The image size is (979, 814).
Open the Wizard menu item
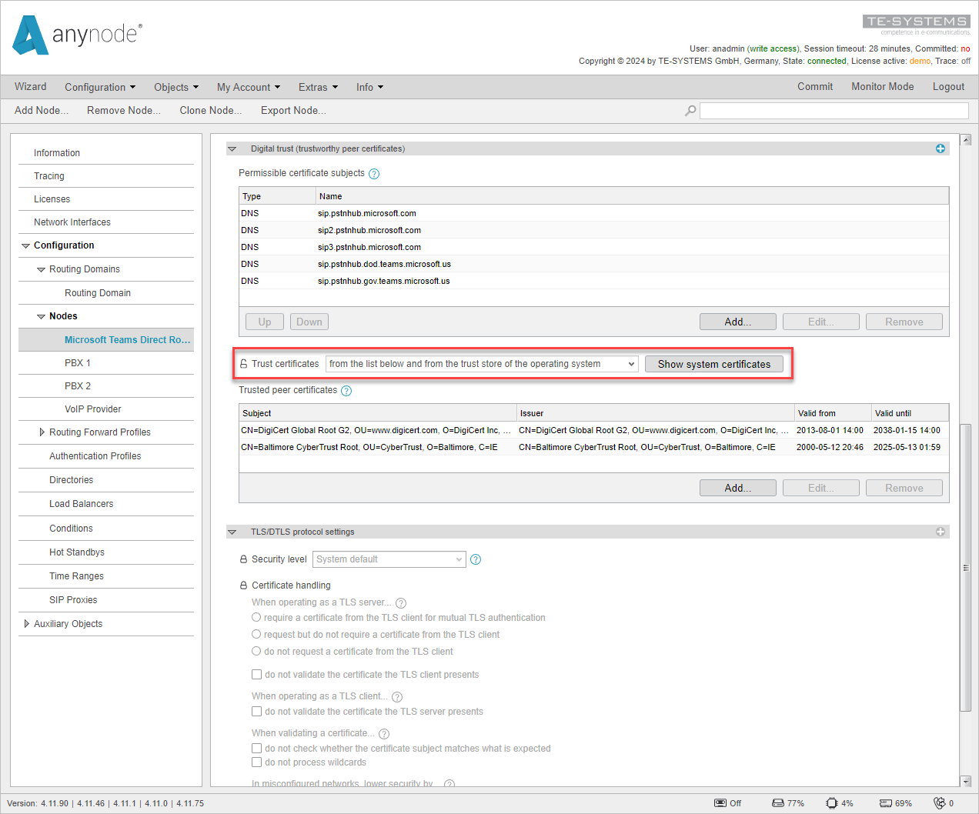31,87
